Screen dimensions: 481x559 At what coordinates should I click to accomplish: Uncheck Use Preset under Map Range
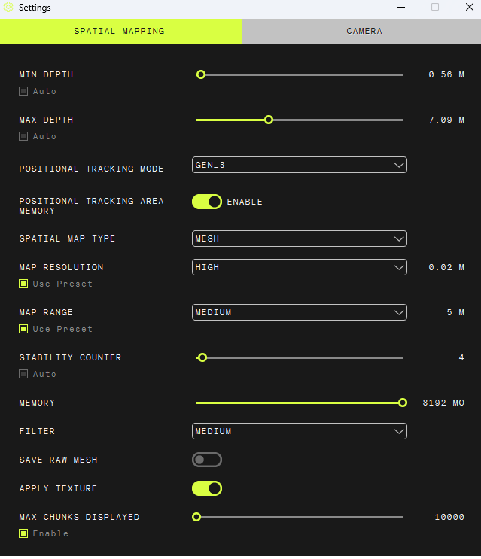pos(23,329)
